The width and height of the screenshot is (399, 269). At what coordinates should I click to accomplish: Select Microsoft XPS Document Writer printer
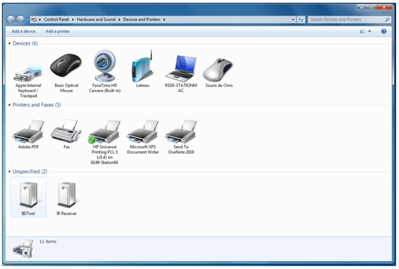click(x=143, y=137)
